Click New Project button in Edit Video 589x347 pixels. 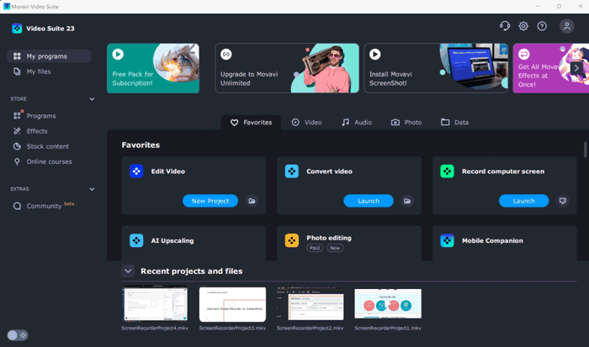[210, 201]
